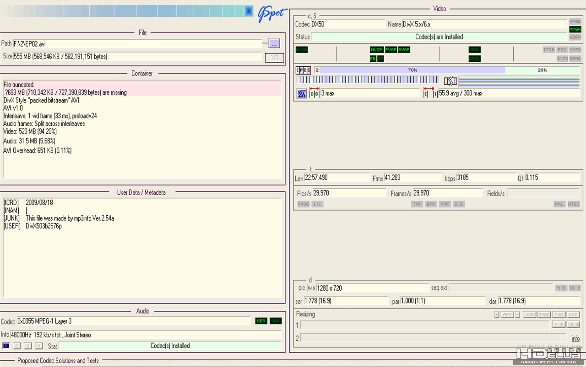Click the info link in Resizing
Image resolution: width=586 pixels, height=367 pixels.
tap(575, 339)
